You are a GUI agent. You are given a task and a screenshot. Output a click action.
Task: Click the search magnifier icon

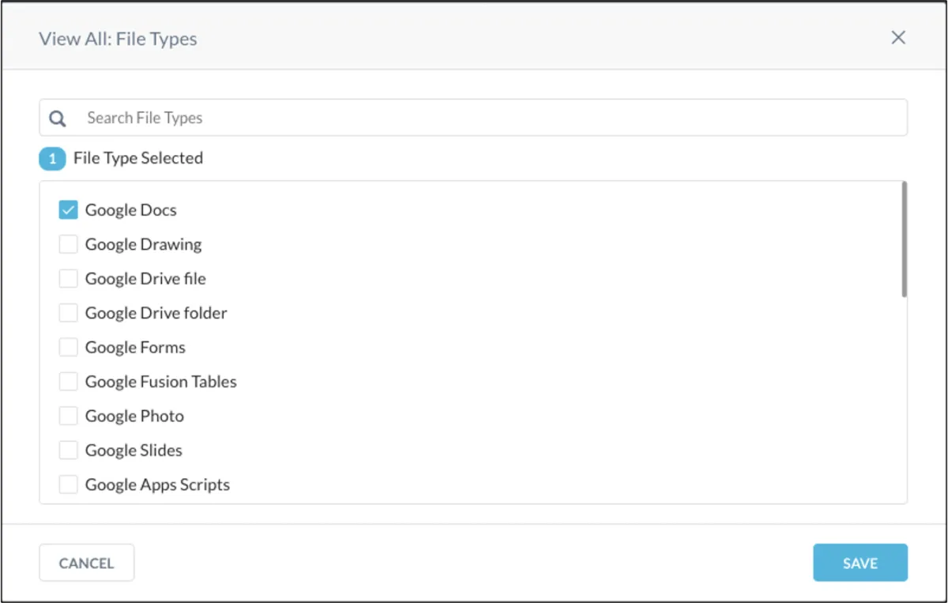58,119
